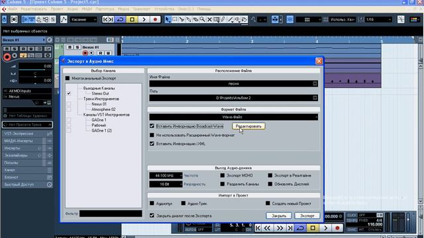Enable the Аудио-Трек import checkbox
The image size is (424, 238).
(x=184, y=203)
